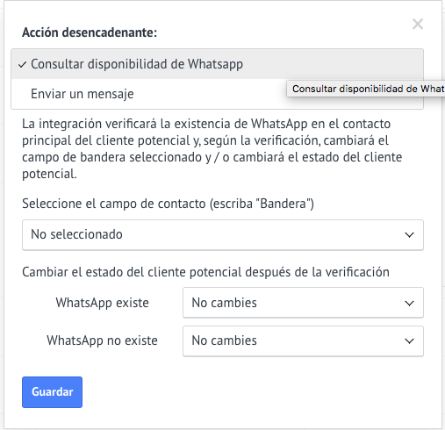This screenshot has width=445, height=430.
Task: Click the tooltip 'Consultar disponibilidad de What'
Action: tap(366, 89)
